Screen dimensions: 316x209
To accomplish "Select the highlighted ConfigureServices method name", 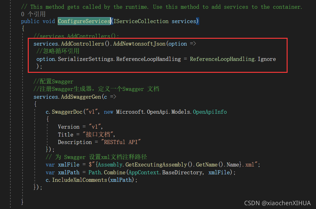I will [84, 21].
